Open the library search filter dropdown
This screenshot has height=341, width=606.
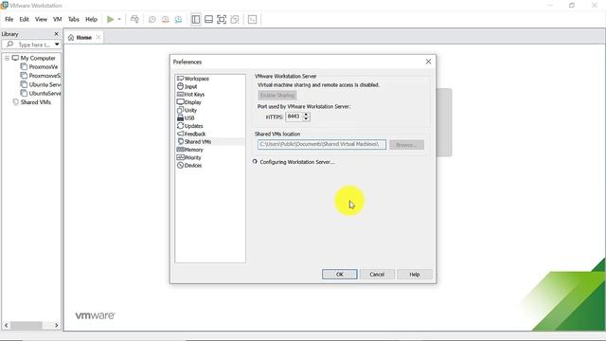(57, 45)
